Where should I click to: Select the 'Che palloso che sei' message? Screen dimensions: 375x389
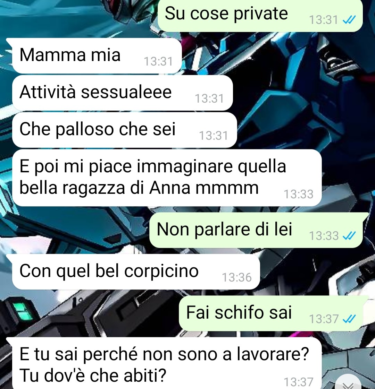125,130
